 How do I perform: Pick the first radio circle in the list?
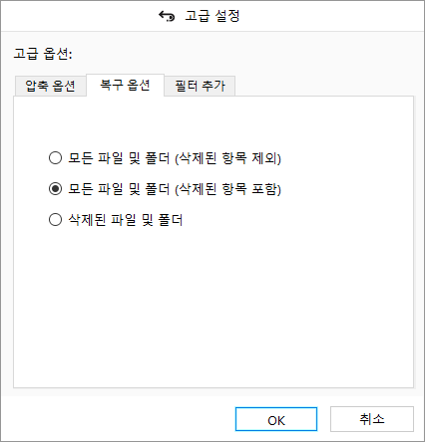pos(55,158)
